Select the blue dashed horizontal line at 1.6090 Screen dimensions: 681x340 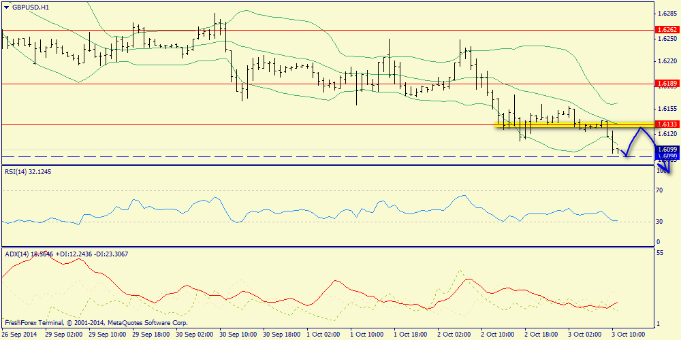pyautogui.click(x=328, y=156)
